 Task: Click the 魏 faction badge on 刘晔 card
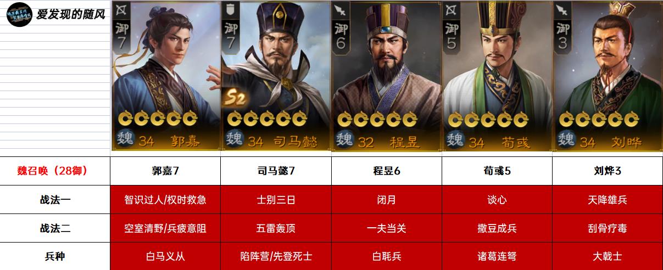[x=566, y=140]
